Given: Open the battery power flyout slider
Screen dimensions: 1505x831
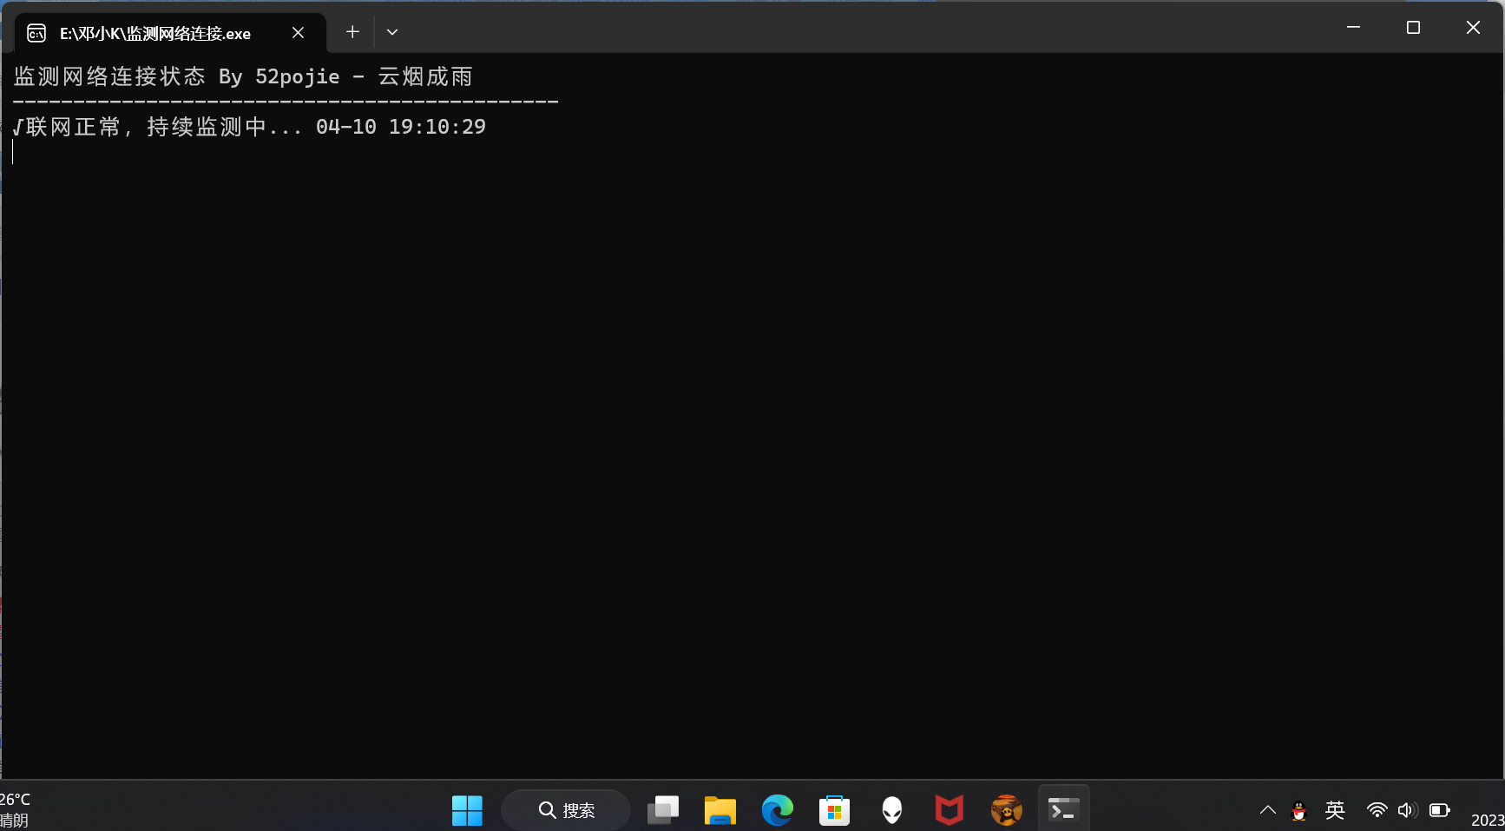Looking at the screenshot, I should pyautogui.click(x=1440, y=810).
